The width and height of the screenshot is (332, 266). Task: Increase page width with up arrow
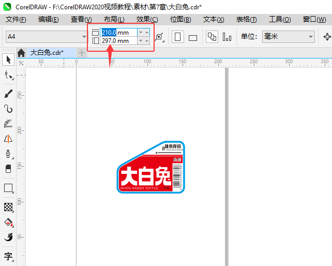coord(147,32)
